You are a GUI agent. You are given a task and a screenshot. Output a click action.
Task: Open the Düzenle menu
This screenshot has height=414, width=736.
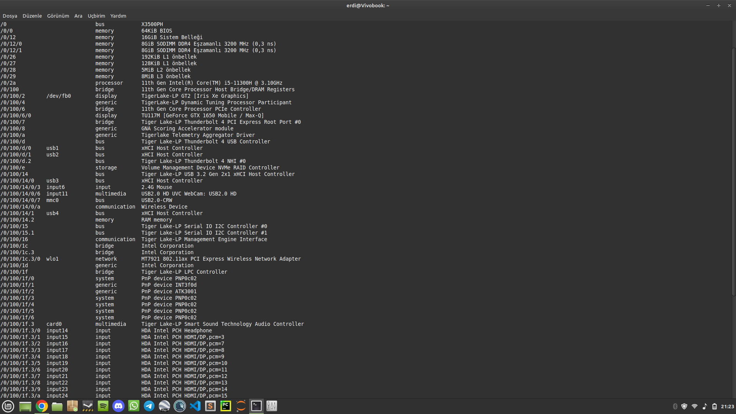tap(32, 16)
